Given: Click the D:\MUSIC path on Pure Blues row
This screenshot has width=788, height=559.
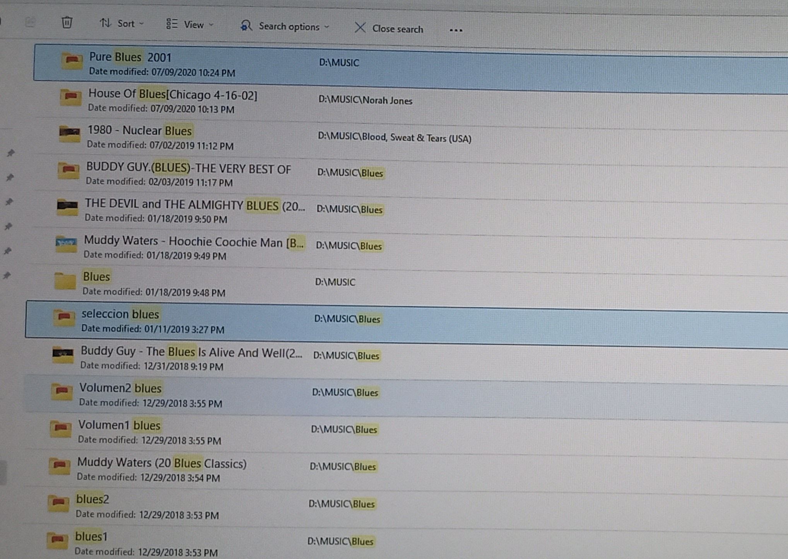Looking at the screenshot, I should tap(339, 63).
